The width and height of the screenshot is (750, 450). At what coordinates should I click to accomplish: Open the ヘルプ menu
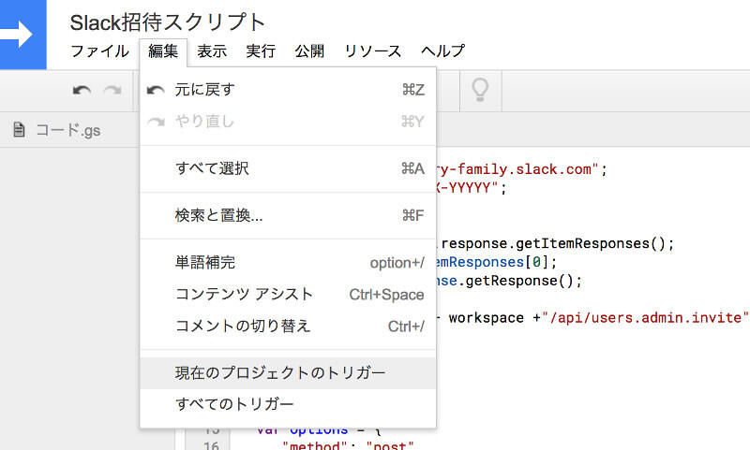[442, 51]
